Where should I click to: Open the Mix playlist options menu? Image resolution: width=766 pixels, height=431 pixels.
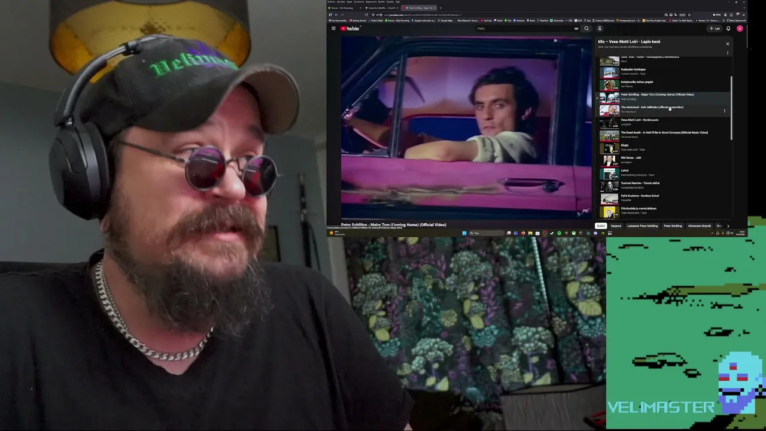tap(728, 53)
